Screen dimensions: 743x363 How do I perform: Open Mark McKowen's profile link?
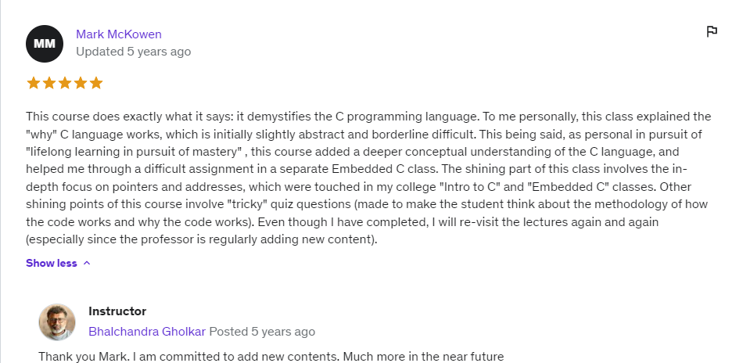(119, 34)
